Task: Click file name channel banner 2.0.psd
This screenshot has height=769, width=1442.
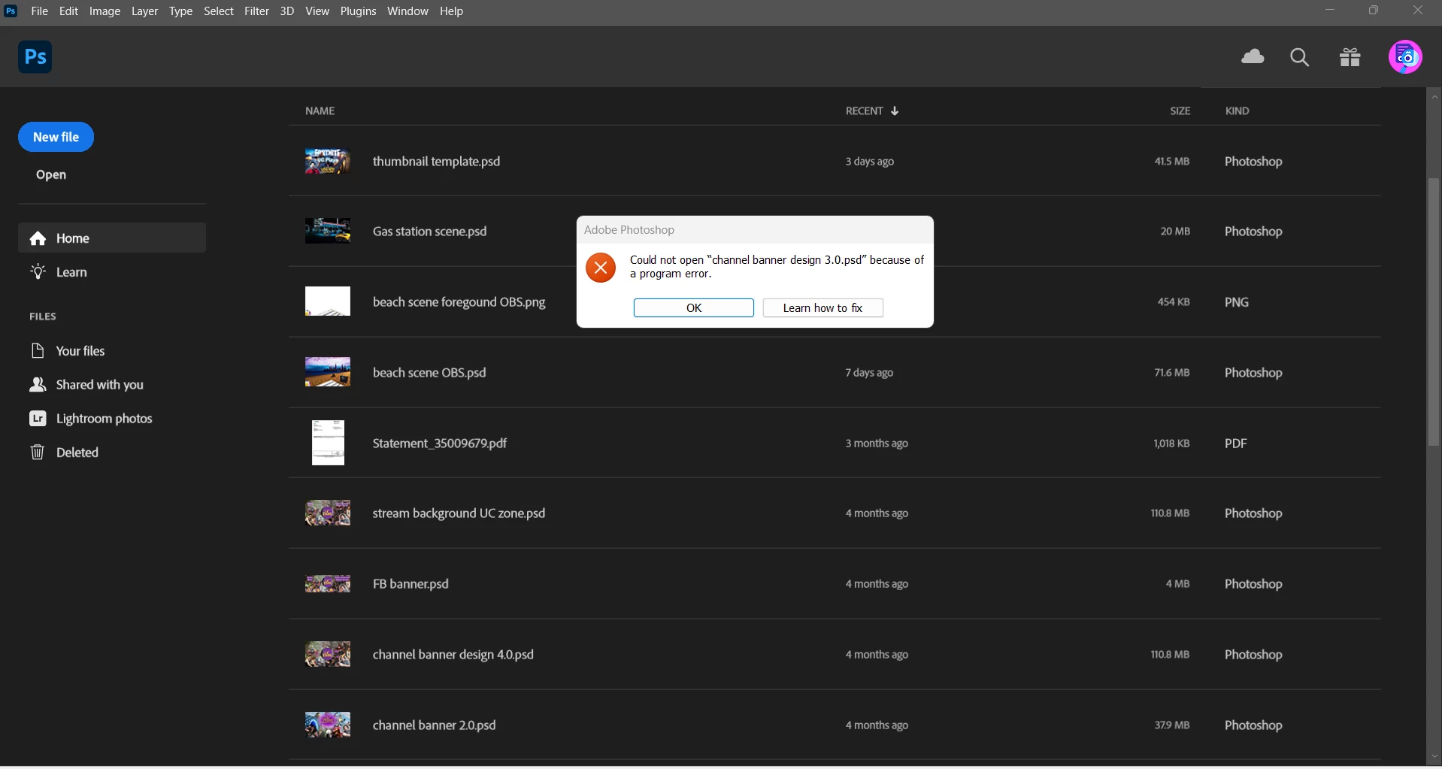Action: click(x=434, y=725)
